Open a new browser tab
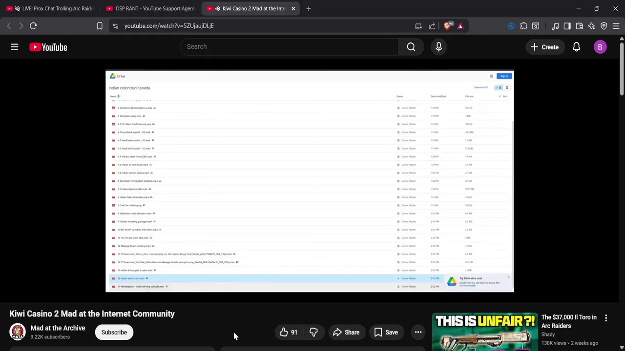 [x=308, y=9]
